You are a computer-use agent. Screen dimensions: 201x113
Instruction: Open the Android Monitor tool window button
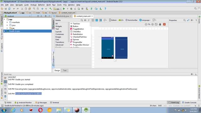[23, 103]
